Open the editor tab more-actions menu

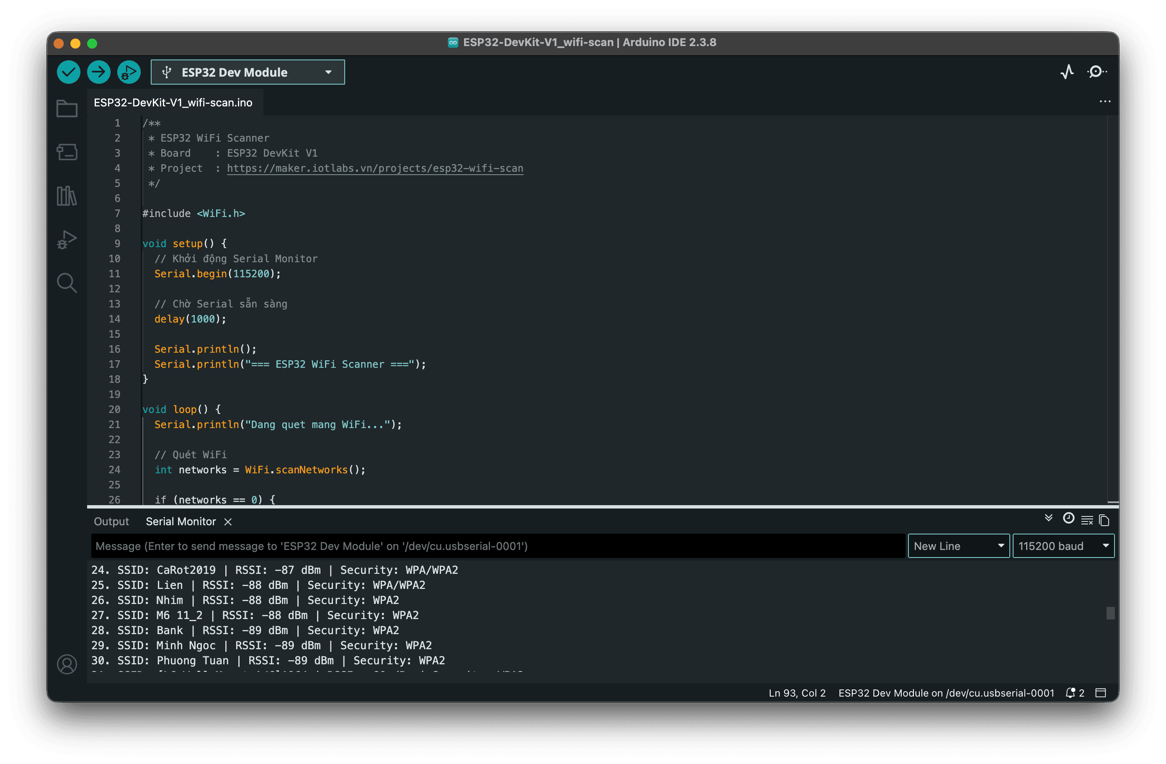[1105, 102]
